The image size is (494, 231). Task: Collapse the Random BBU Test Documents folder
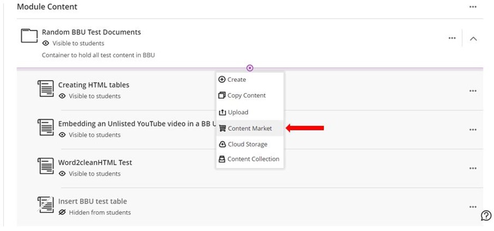473,38
